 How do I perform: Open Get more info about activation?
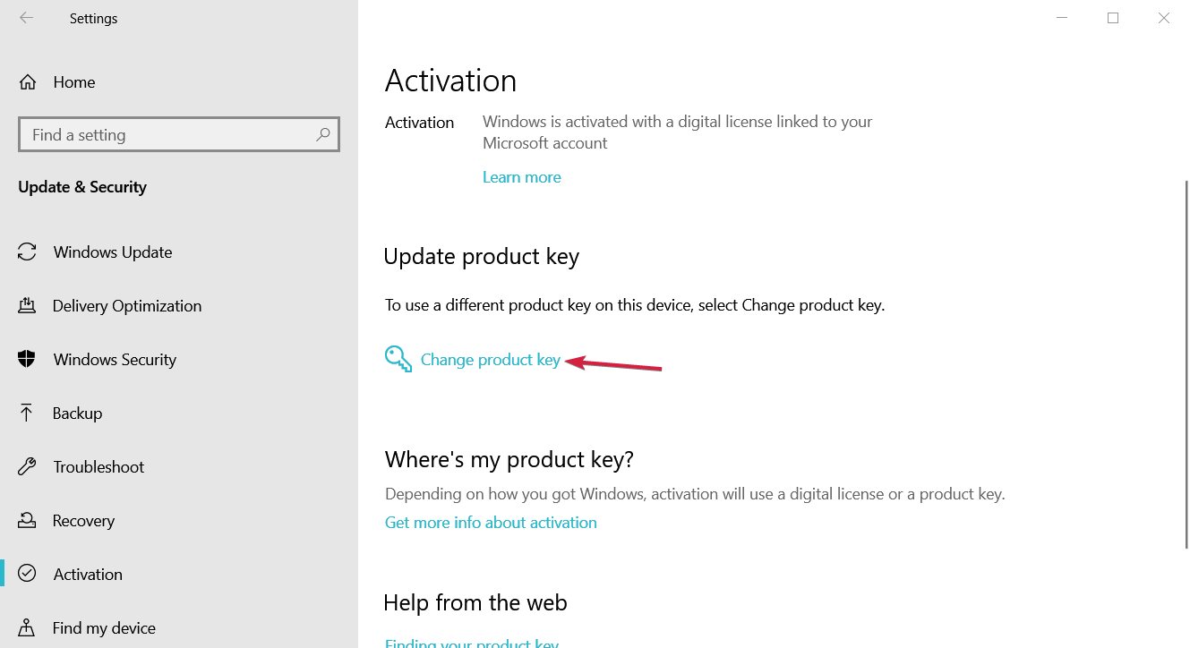[x=491, y=522]
